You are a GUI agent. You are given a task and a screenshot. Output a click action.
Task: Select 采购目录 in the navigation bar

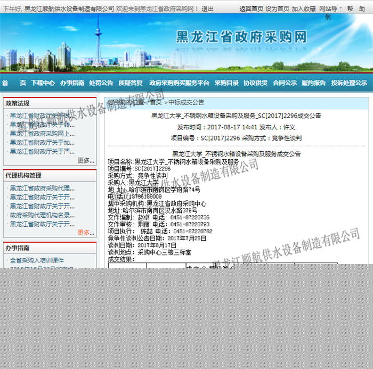226,83
